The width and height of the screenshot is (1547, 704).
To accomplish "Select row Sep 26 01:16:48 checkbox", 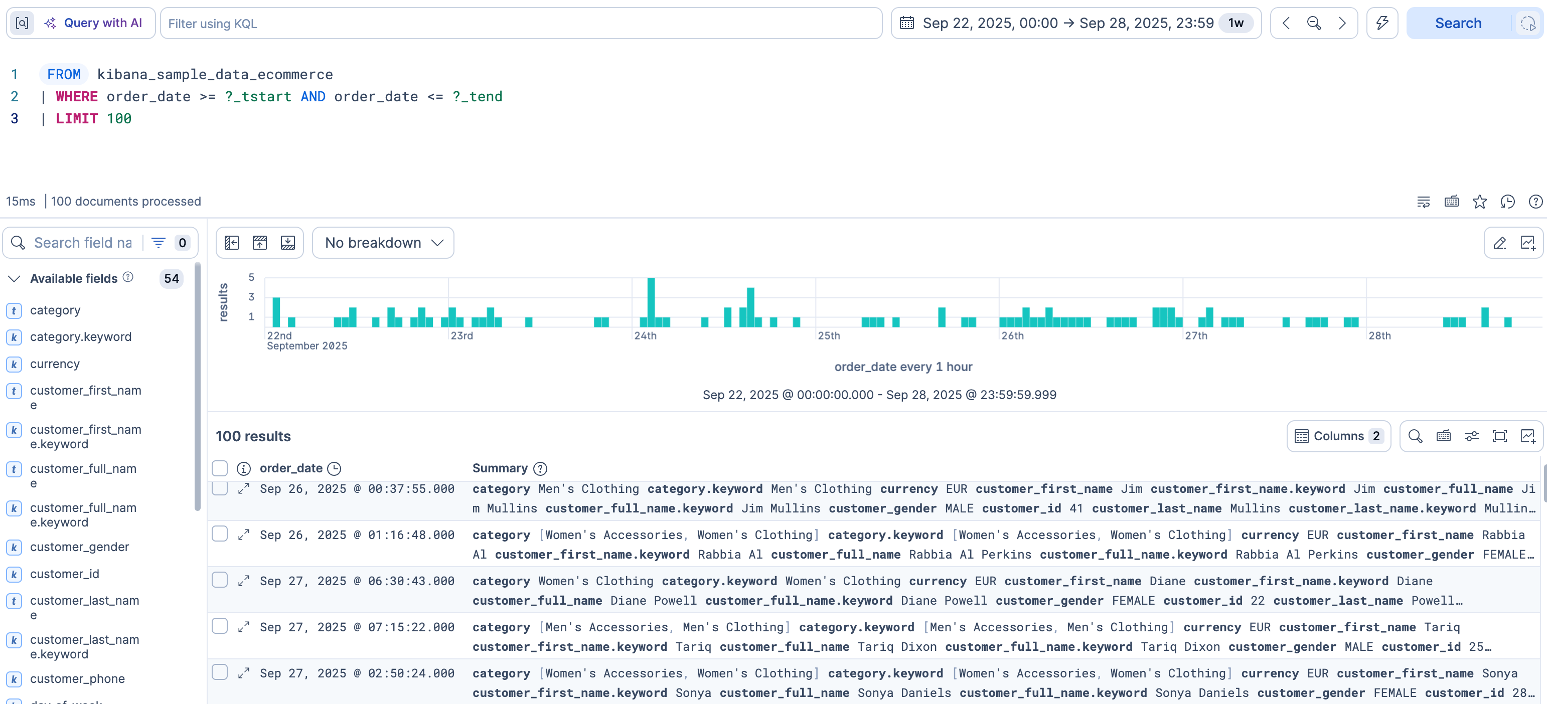I will [x=220, y=534].
